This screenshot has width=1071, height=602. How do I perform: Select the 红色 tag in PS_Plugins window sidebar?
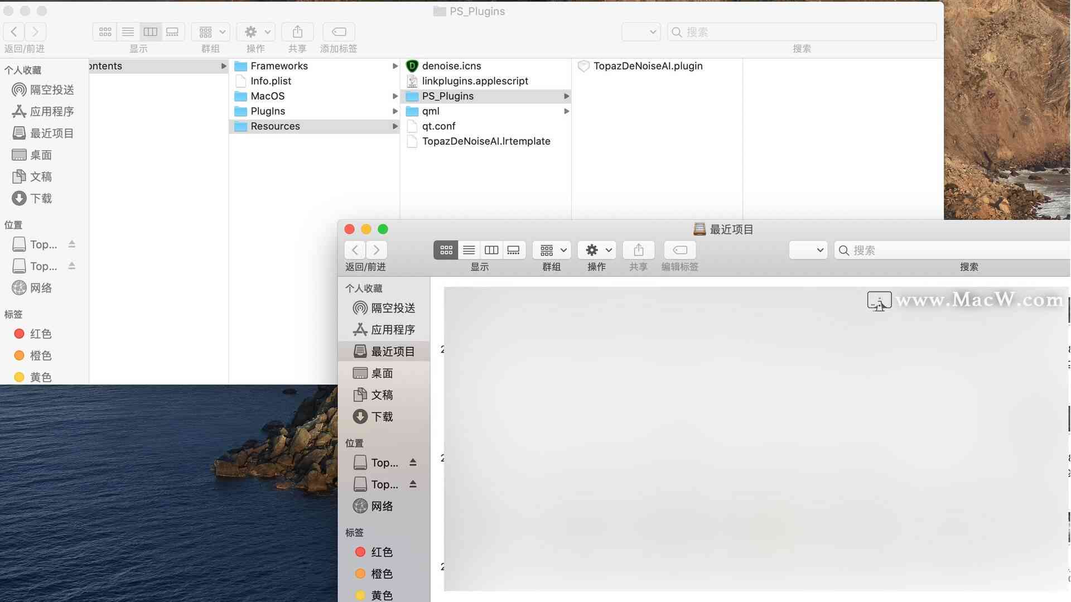pos(44,334)
